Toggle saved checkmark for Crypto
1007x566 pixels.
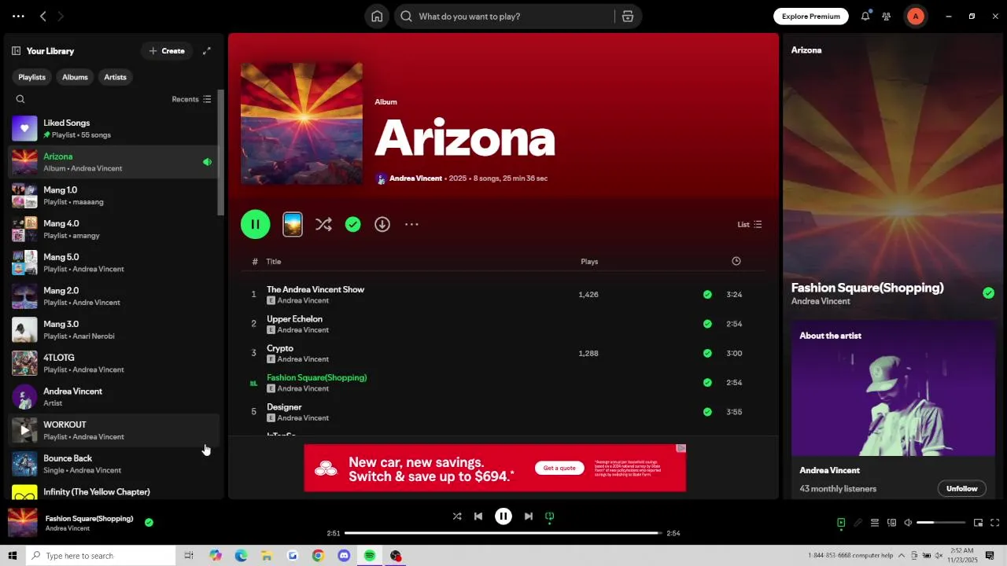(x=707, y=353)
